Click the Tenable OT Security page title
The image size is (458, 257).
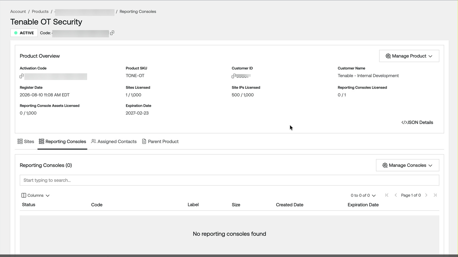click(46, 22)
